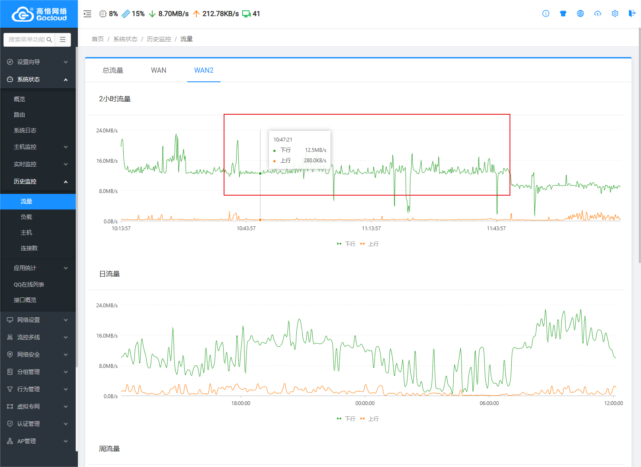Click the 10:47:21 data point on the 2小时流量 chart

pyautogui.click(x=260, y=173)
